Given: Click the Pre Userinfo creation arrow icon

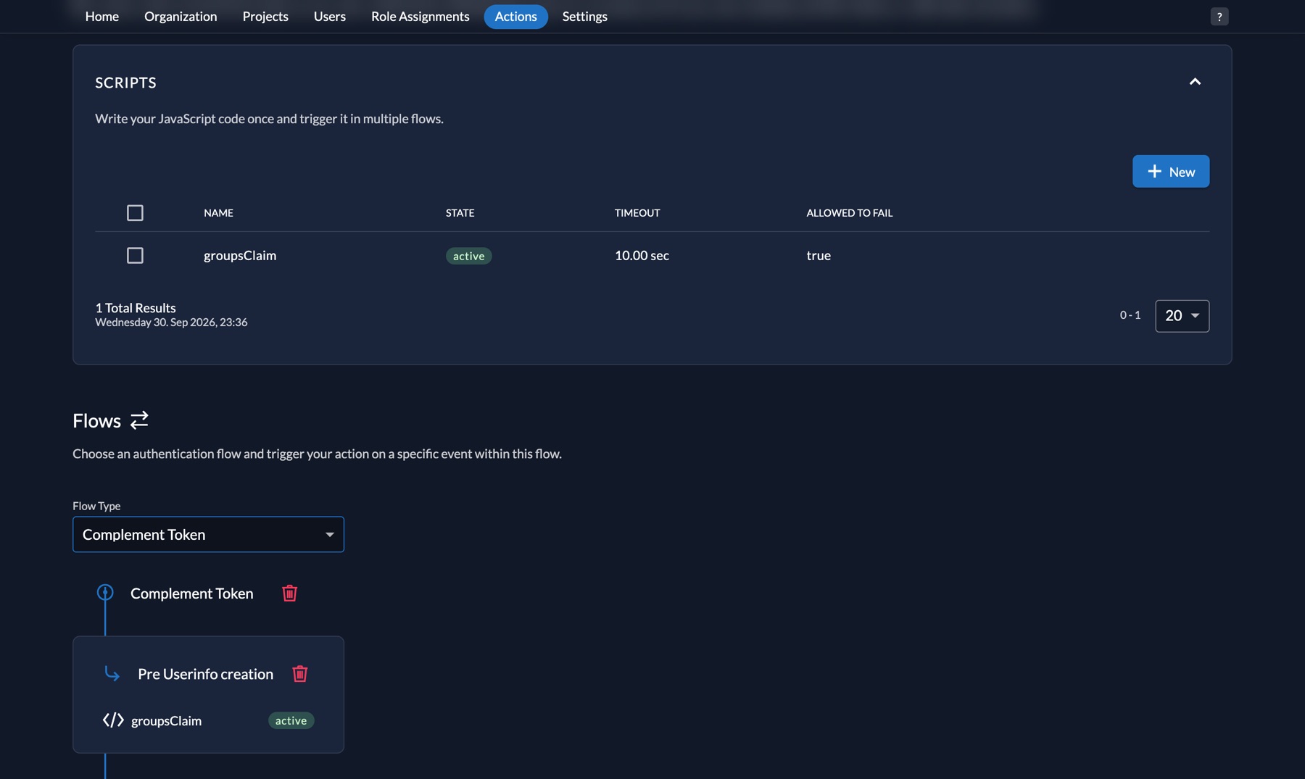Looking at the screenshot, I should tap(112, 674).
